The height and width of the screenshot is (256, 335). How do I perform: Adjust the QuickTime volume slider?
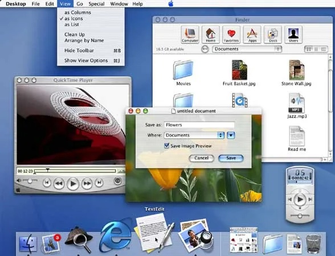30,181
